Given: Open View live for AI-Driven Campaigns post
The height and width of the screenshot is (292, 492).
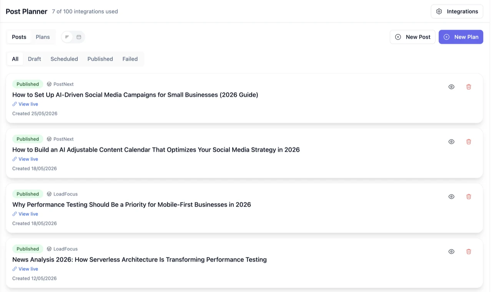Looking at the screenshot, I should 25,104.
